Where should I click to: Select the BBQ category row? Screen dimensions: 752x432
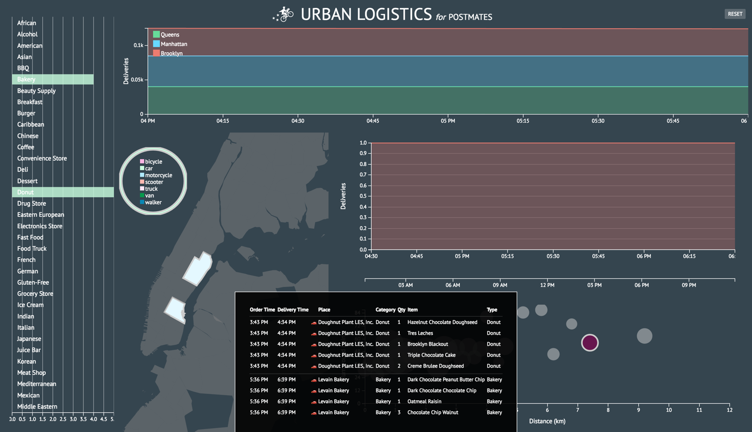[23, 68]
